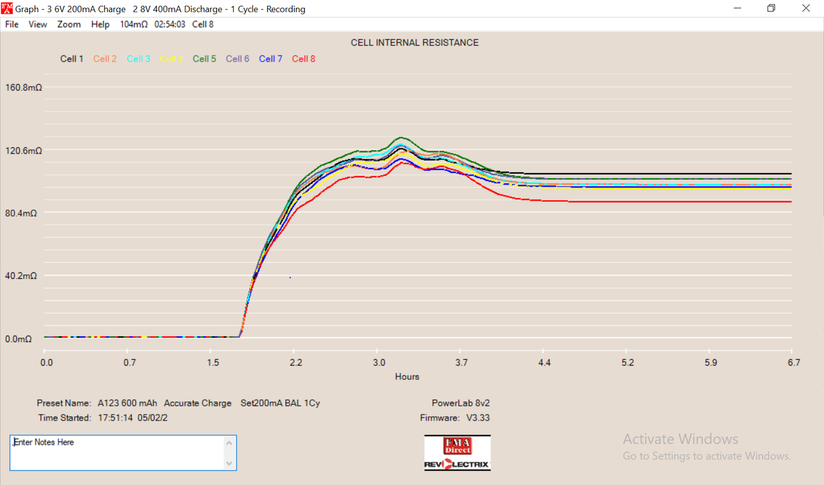Click the Firmware: label
824x485 pixels.
[440, 418]
